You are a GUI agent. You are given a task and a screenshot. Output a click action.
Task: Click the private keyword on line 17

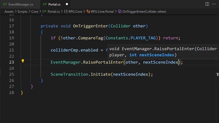(x=49, y=26)
